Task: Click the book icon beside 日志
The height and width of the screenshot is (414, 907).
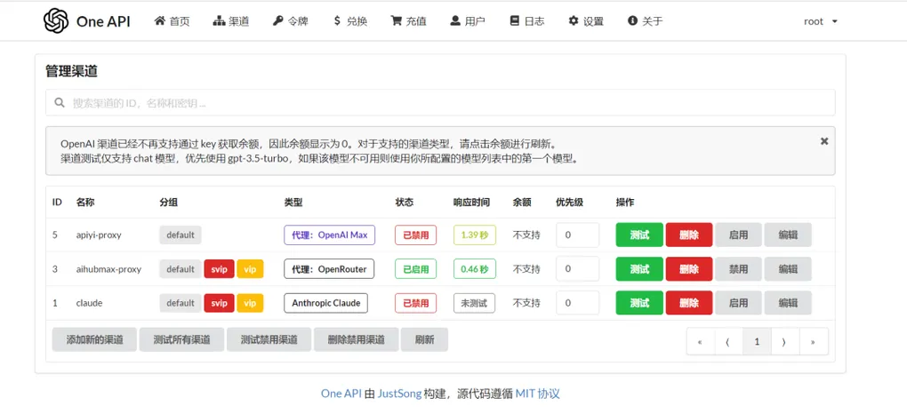Action: (515, 21)
